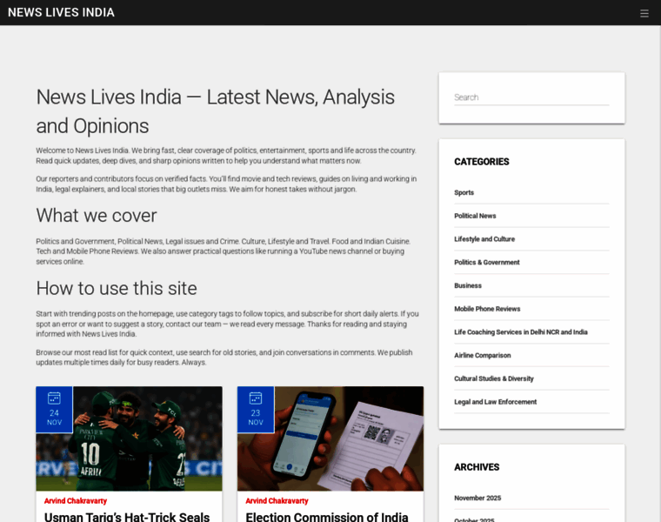Click the calendar icon dated 23 Nov
This screenshot has width=661, height=522.
pos(255,398)
